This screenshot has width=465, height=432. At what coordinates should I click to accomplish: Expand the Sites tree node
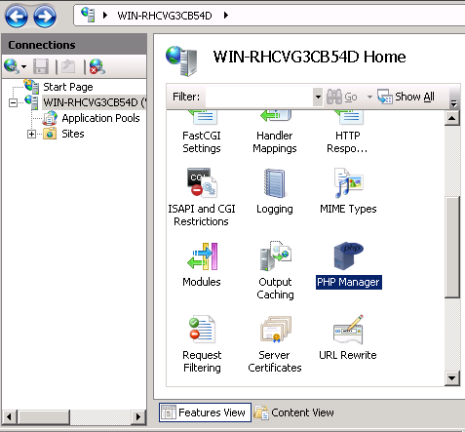(x=31, y=134)
